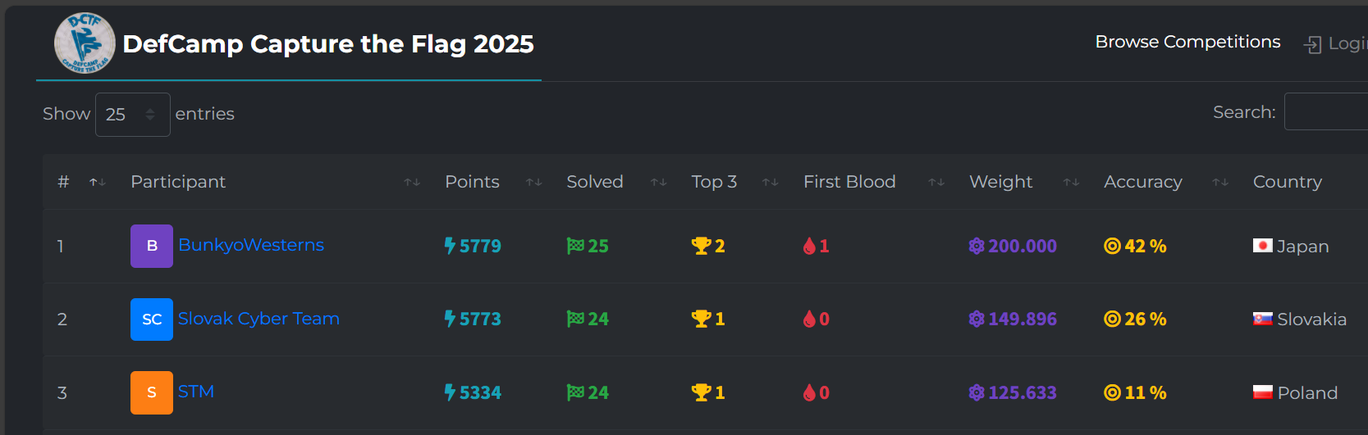The width and height of the screenshot is (1368, 435).
Task: Sort table by Points column
Action: [x=472, y=182]
